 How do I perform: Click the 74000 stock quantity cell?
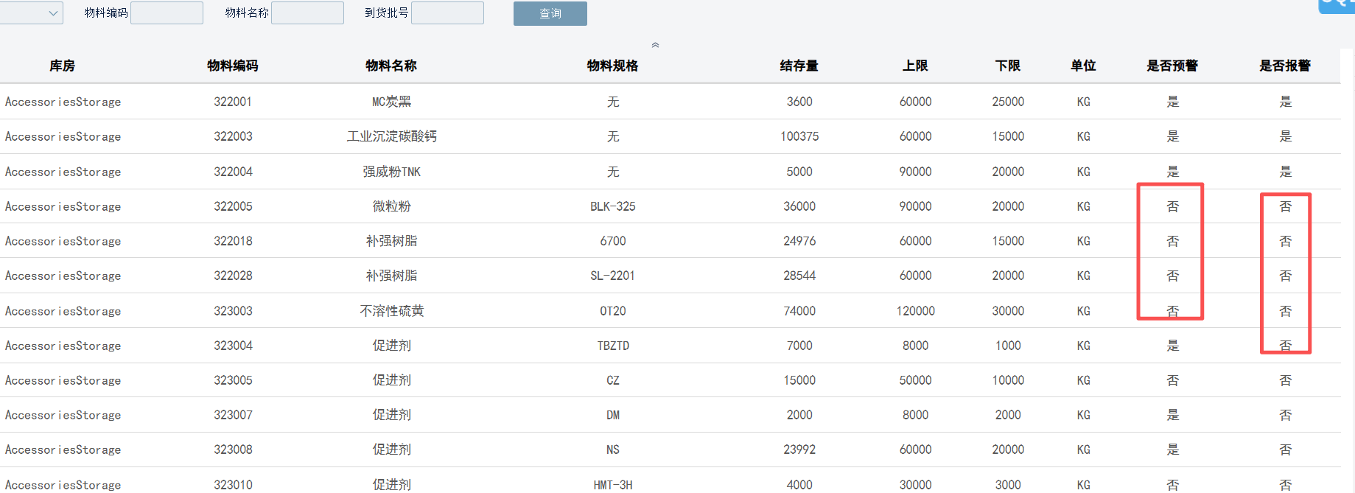pyautogui.click(x=799, y=311)
